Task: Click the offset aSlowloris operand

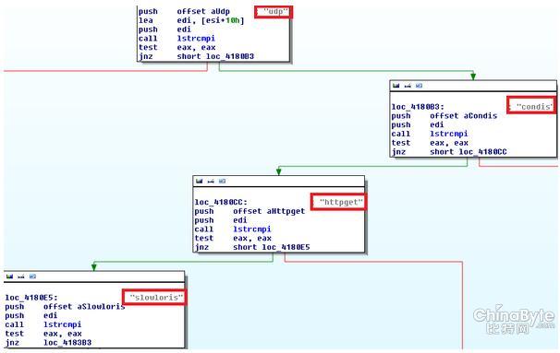Action: coord(84,306)
